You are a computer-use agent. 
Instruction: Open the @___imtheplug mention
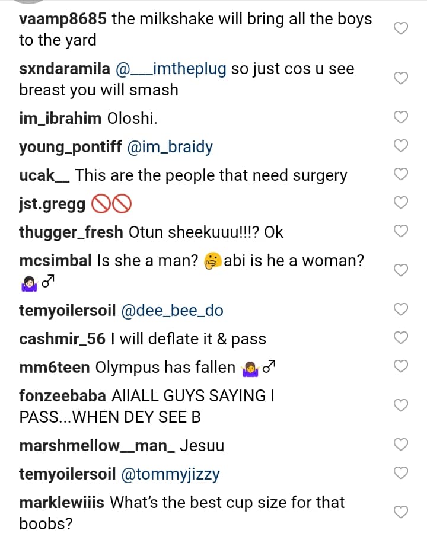pyautogui.click(x=171, y=69)
